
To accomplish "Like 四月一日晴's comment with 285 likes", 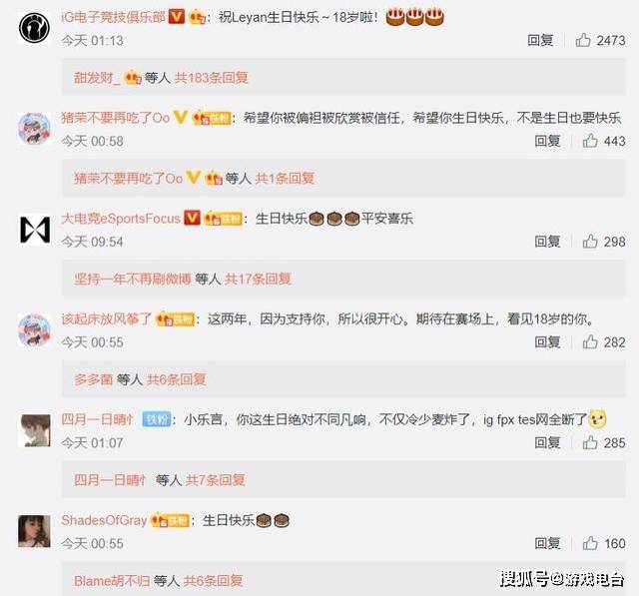I will click(590, 443).
